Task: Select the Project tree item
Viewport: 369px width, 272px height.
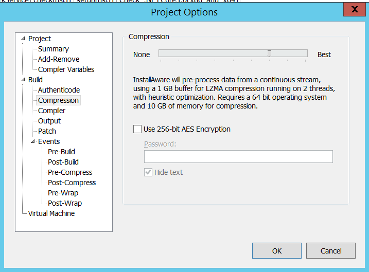Action: (x=40, y=39)
